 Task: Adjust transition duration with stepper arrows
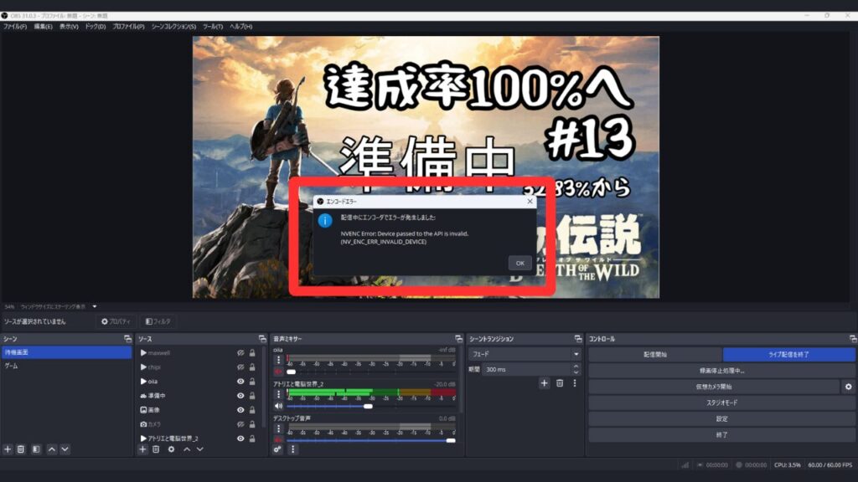576,369
